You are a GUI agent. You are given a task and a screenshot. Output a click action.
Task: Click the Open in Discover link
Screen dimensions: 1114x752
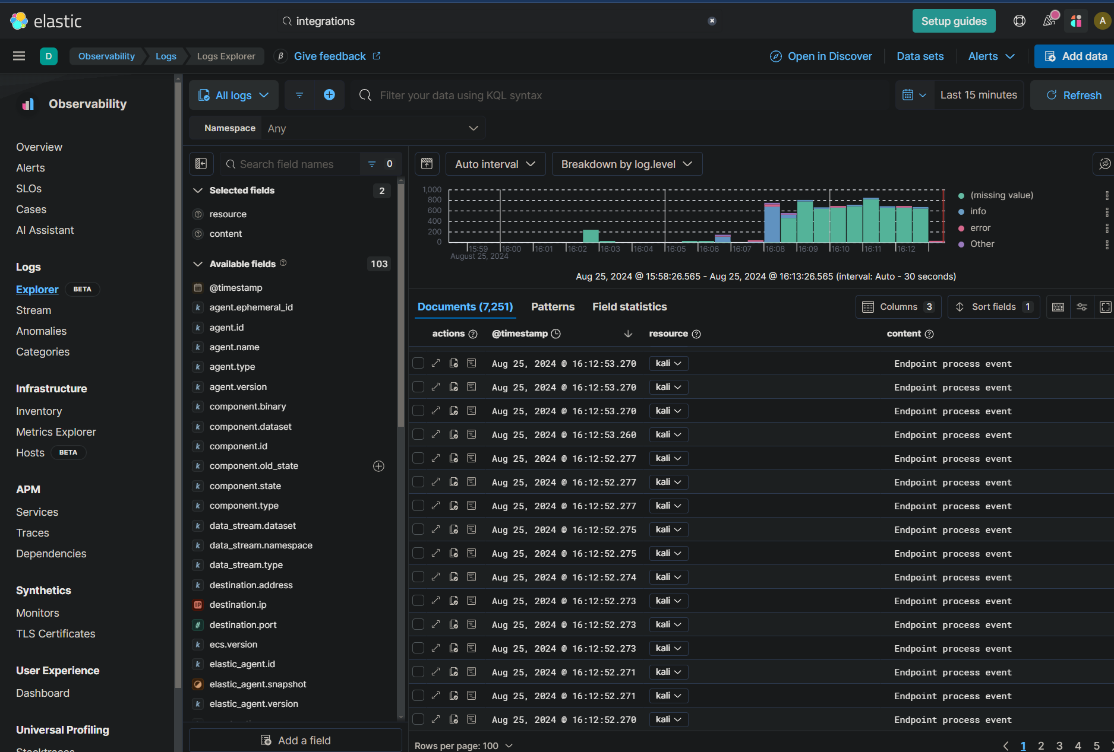coord(821,56)
